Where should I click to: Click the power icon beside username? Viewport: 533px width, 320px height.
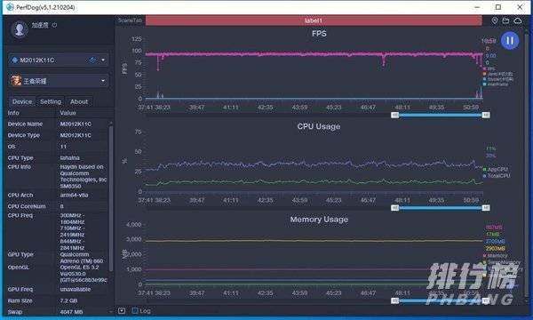click(x=54, y=25)
